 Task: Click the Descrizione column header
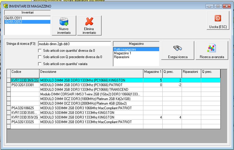coord(91,73)
